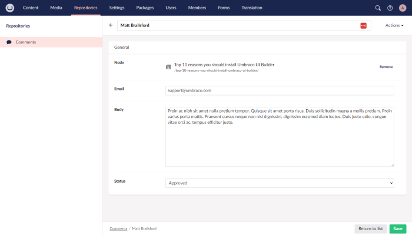Open the Media section
The image size is (412, 236).
pos(57,8)
